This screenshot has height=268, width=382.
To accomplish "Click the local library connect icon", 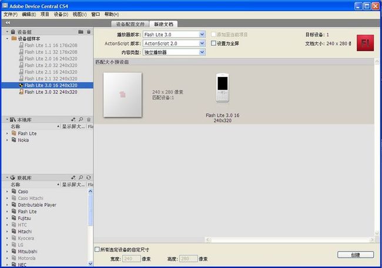I will coord(73,119).
